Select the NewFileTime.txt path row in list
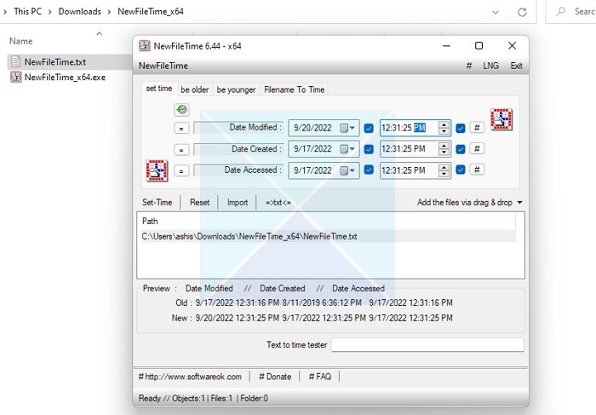 [328, 236]
